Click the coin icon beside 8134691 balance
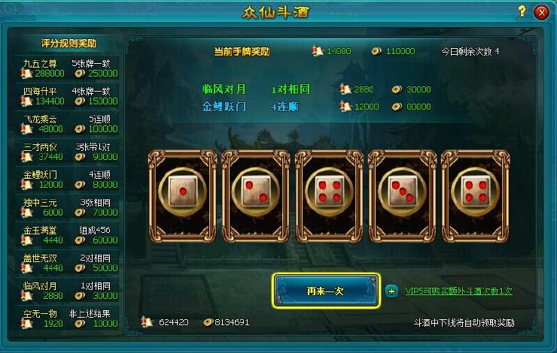The height and width of the screenshot is (353, 557). click(x=208, y=322)
